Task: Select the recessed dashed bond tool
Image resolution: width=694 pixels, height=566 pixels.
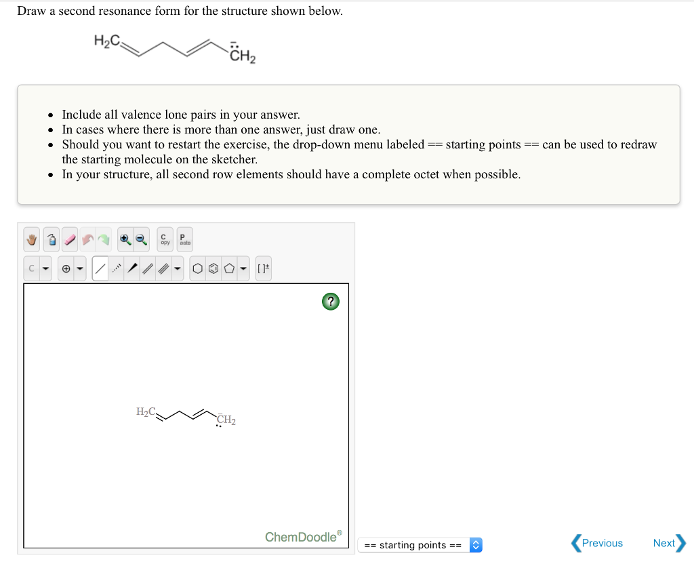Action: click(x=117, y=268)
